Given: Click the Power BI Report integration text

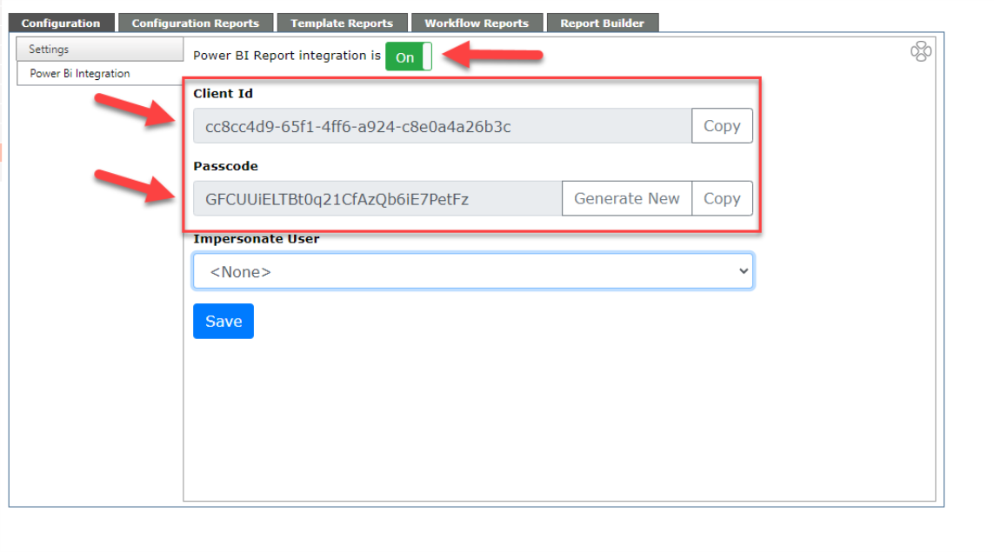Looking at the screenshot, I should pos(286,56).
